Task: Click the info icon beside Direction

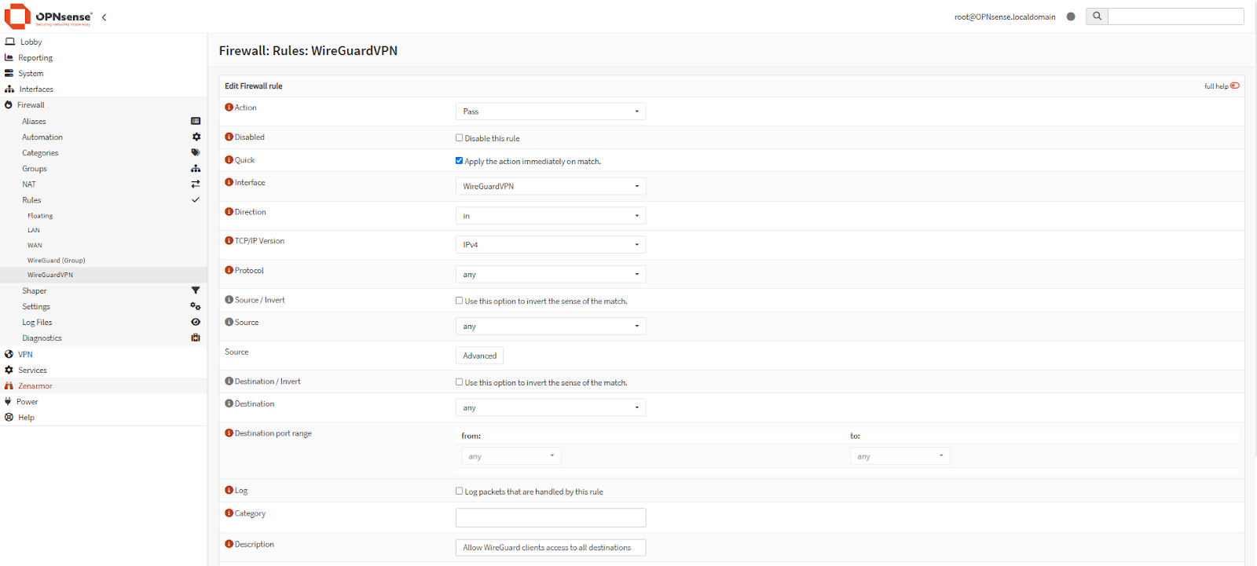Action: [229, 212]
